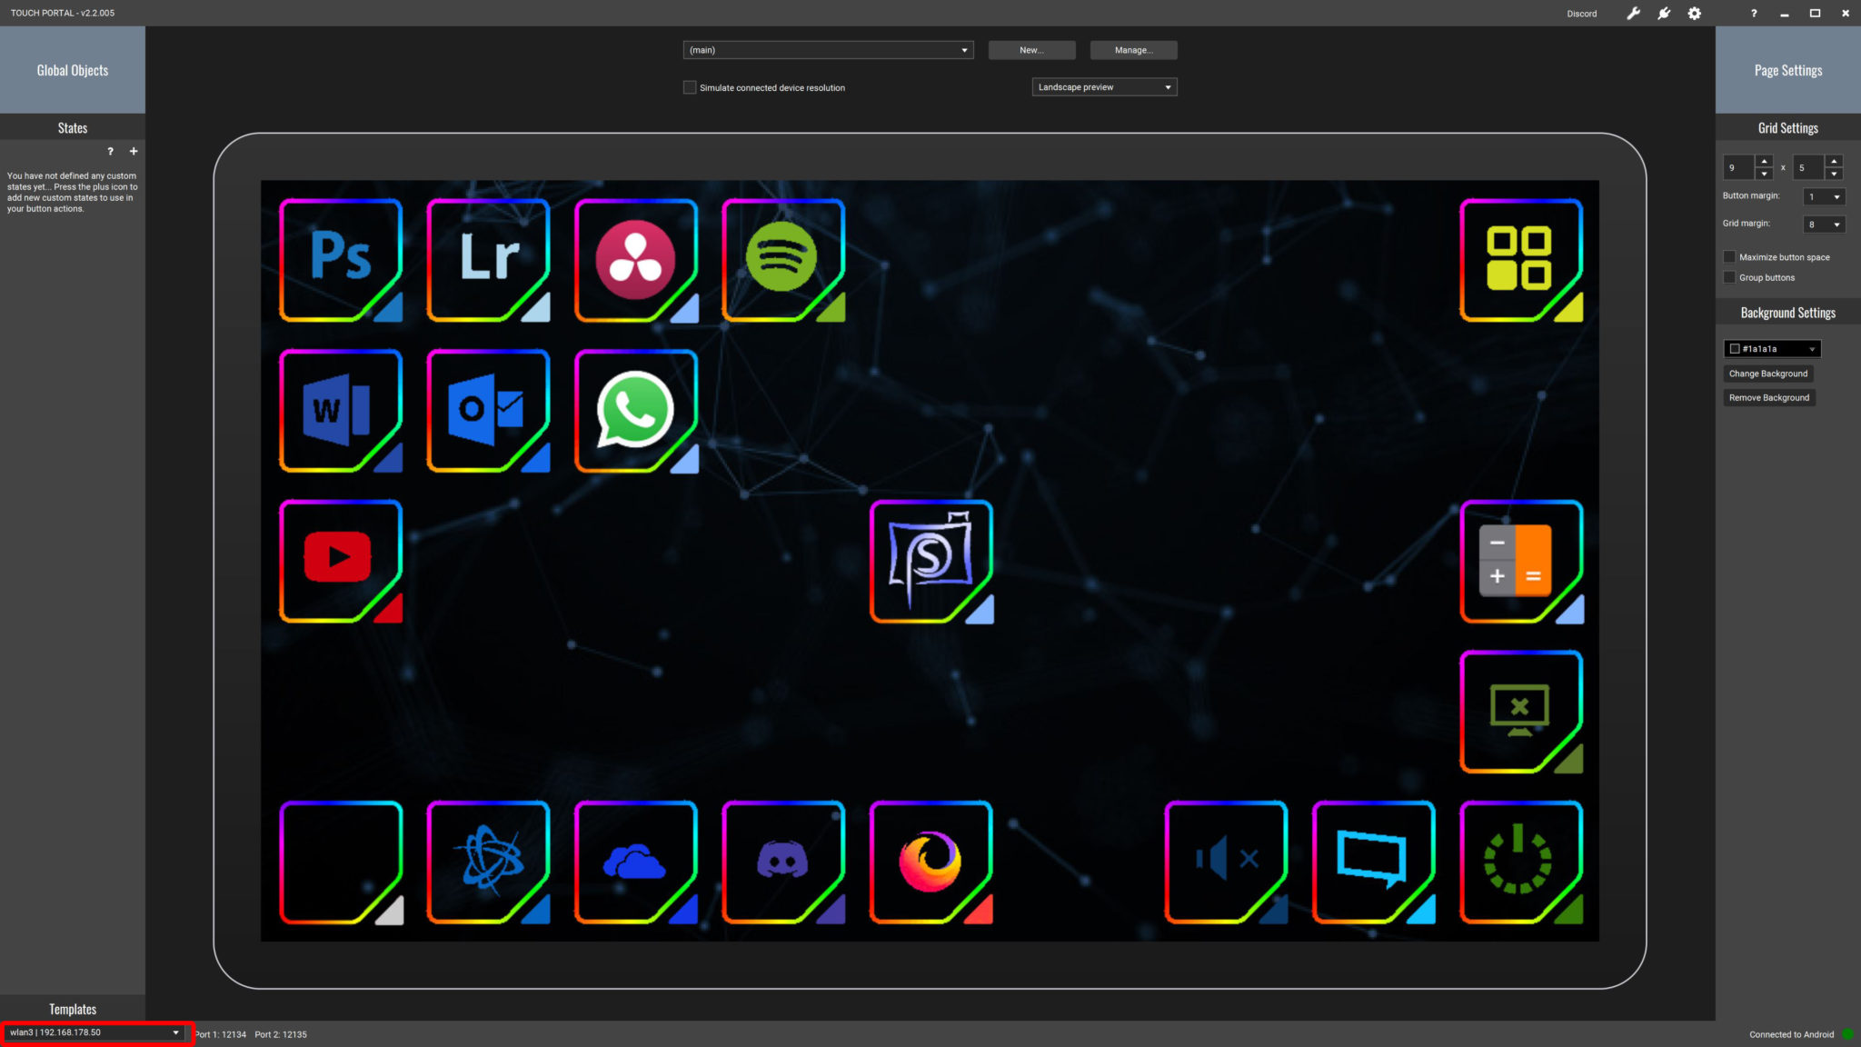This screenshot has width=1861, height=1047.
Task: Decrease the grid rows value
Action: 1834,174
